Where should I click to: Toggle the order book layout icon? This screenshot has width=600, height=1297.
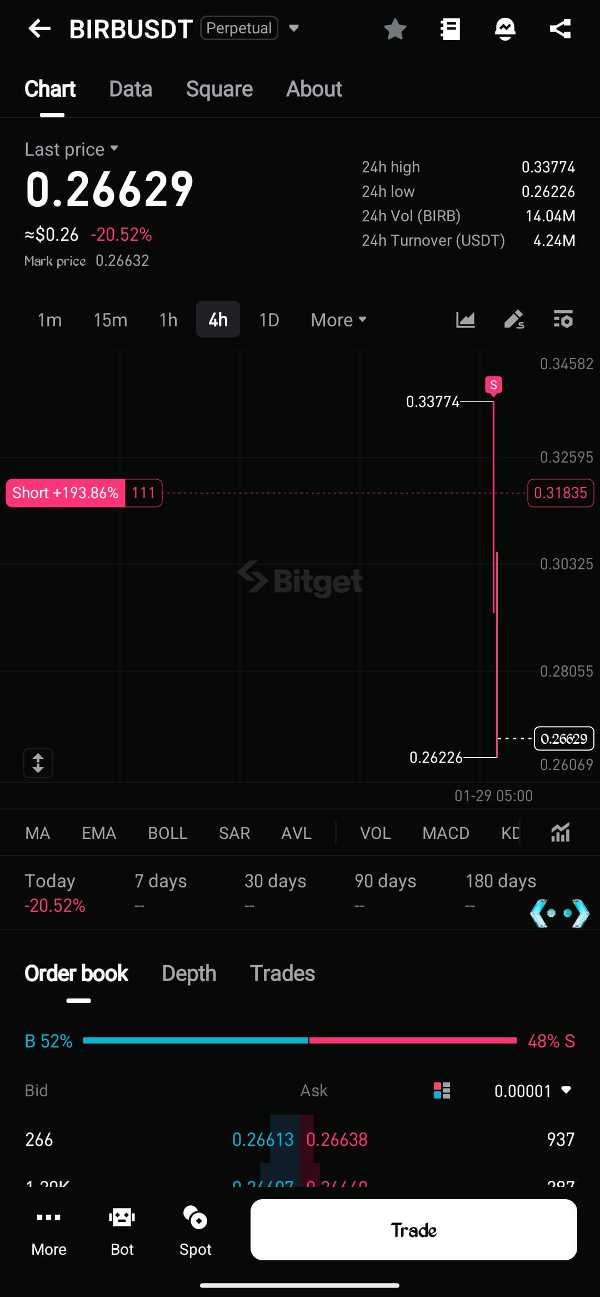click(x=442, y=1091)
